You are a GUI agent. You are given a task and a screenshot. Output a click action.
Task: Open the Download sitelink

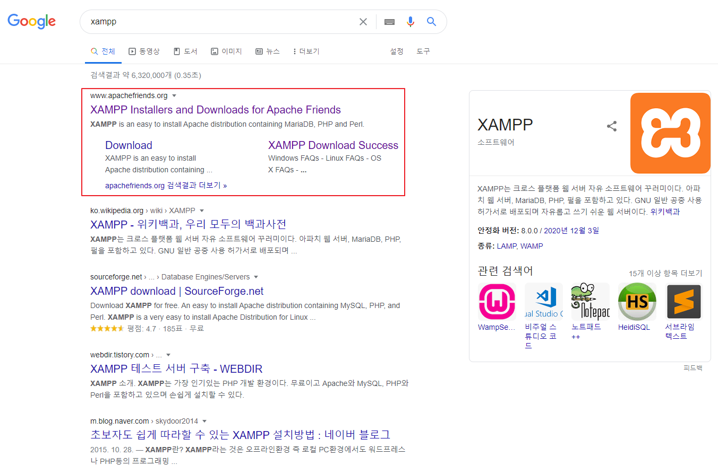tap(129, 145)
